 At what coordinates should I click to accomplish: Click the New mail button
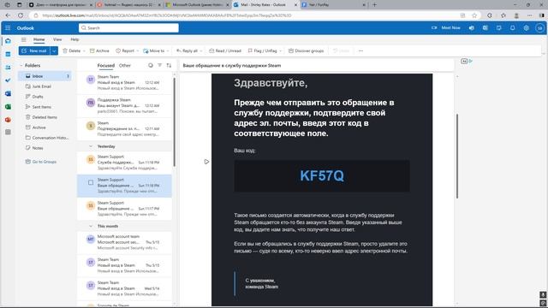pyautogui.click(x=34, y=51)
